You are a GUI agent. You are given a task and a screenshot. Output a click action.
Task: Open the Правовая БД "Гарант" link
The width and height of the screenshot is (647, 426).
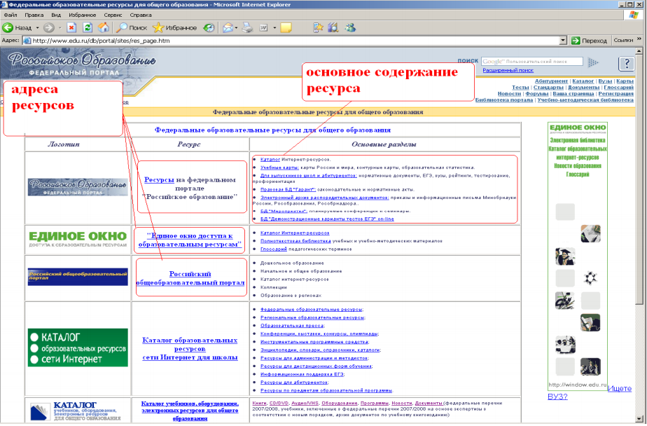(288, 189)
